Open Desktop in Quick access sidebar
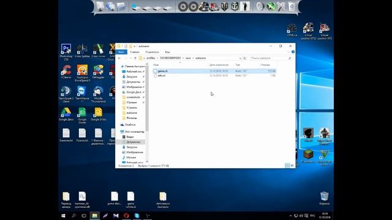Image resolution: width=392 pixels, height=220 pixels. [x=133, y=71]
